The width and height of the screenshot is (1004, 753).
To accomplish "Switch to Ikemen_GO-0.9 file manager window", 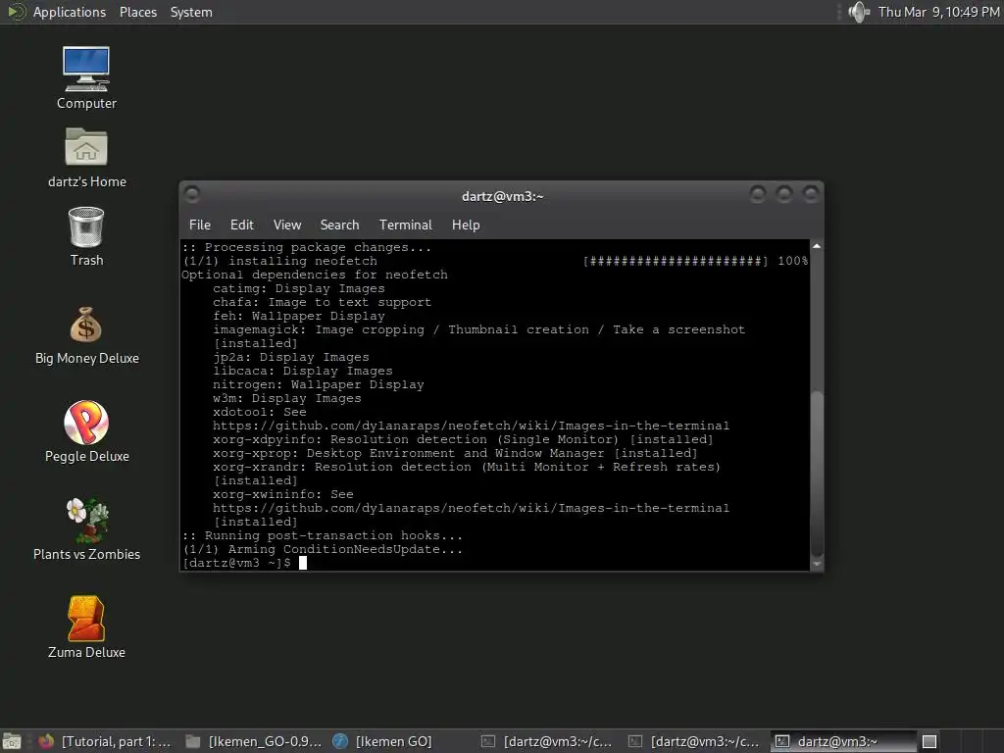I will pyautogui.click(x=254, y=741).
